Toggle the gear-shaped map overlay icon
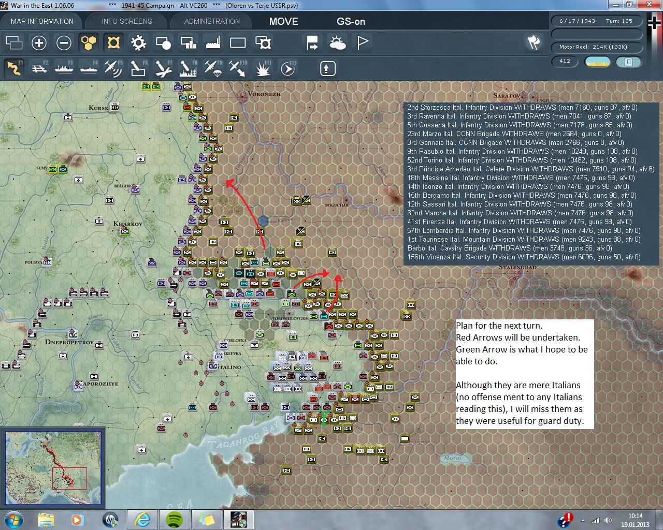 [x=138, y=42]
